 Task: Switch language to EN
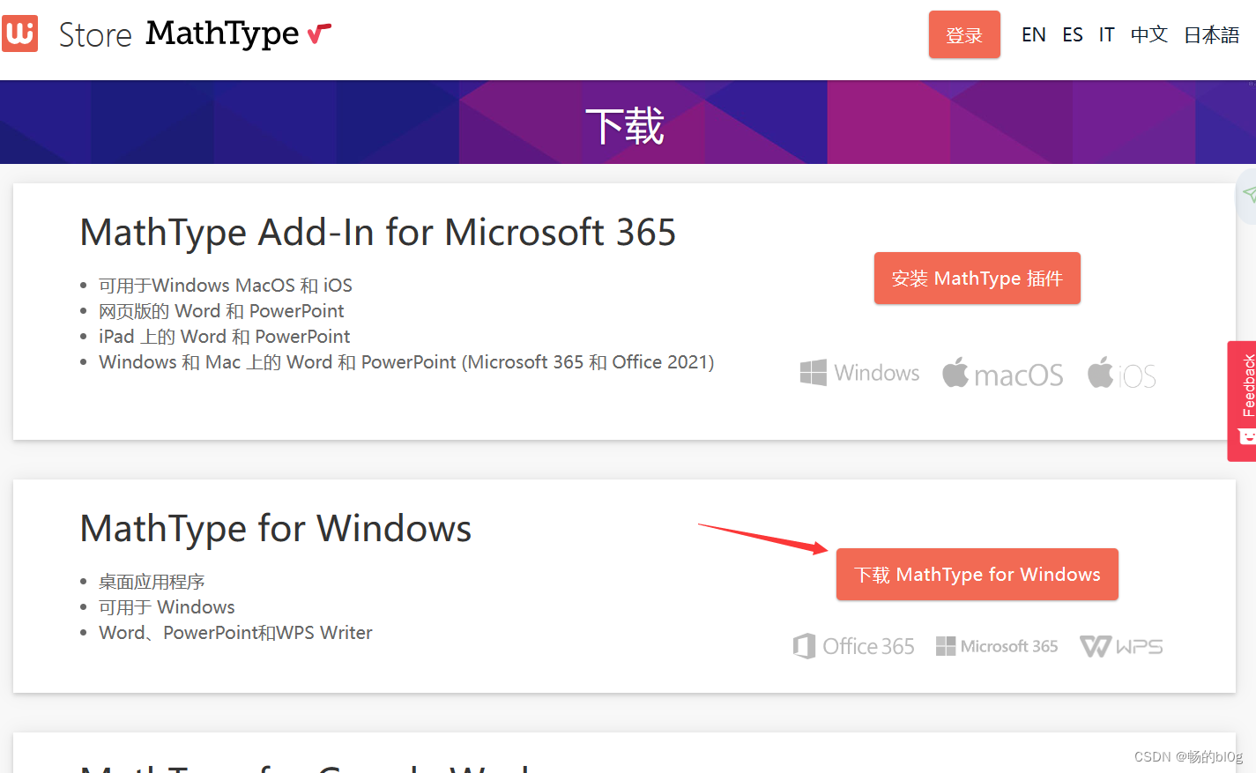[x=1034, y=34]
